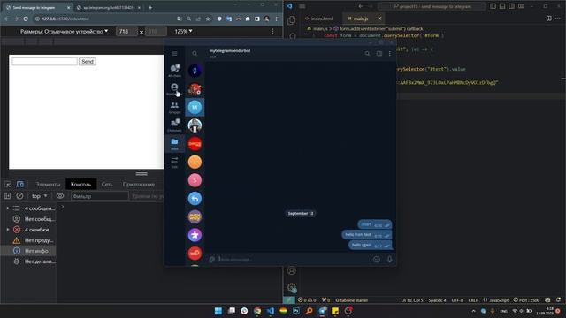Viewport: 566px width, 318px height.
Task: Click mytelegramsenderbot chat header title
Action: coord(230,51)
